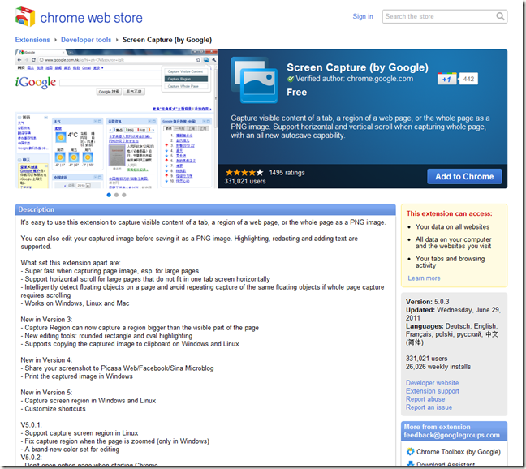This screenshot has width=526, height=469.
Task: Click the green verified author checkmark
Action: 291,79
